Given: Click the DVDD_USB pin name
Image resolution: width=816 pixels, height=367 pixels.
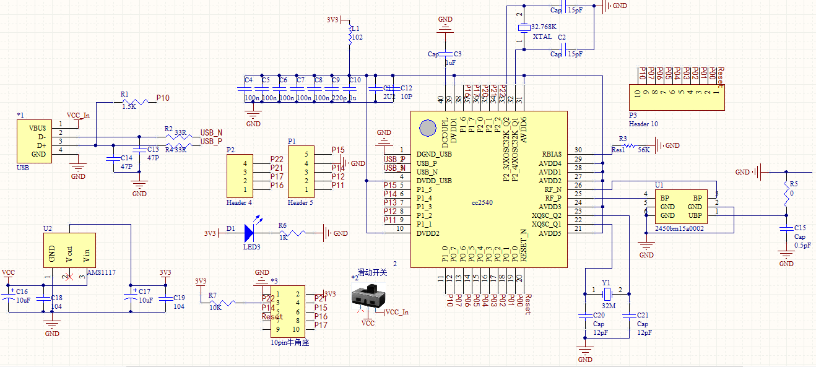Looking at the screenshot, I should 435,180.
